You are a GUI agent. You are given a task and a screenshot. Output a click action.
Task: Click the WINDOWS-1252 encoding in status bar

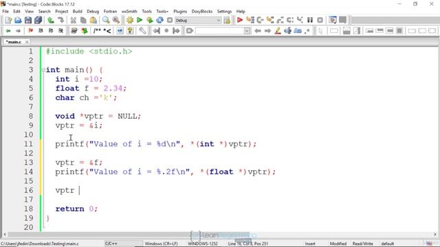tap(203, 244)
